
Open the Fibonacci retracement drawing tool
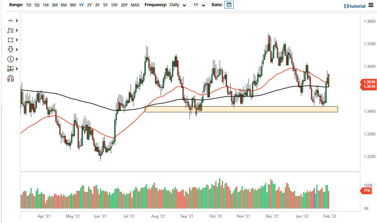click(x=11, y=30)
